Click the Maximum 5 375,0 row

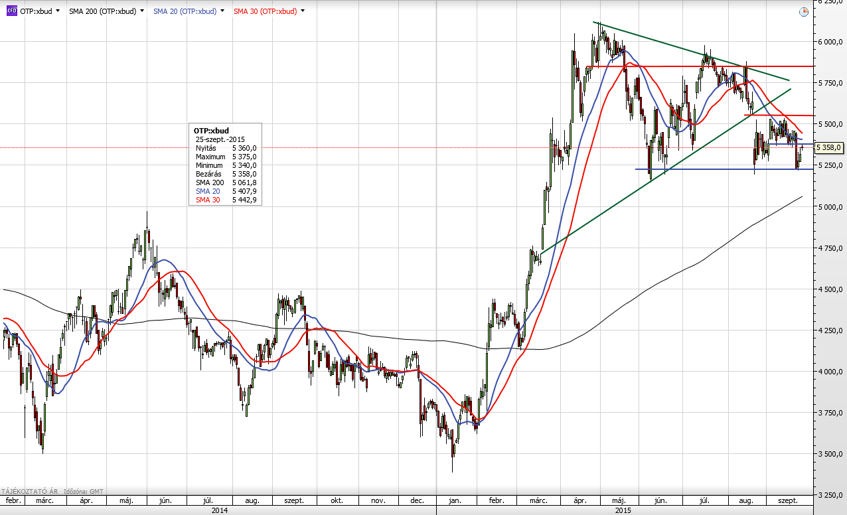point(225,157)
